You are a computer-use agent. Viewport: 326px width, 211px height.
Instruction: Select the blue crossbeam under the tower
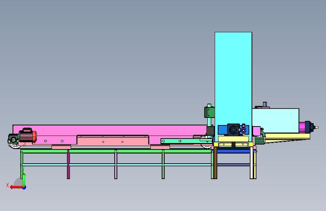pos(234,151)
